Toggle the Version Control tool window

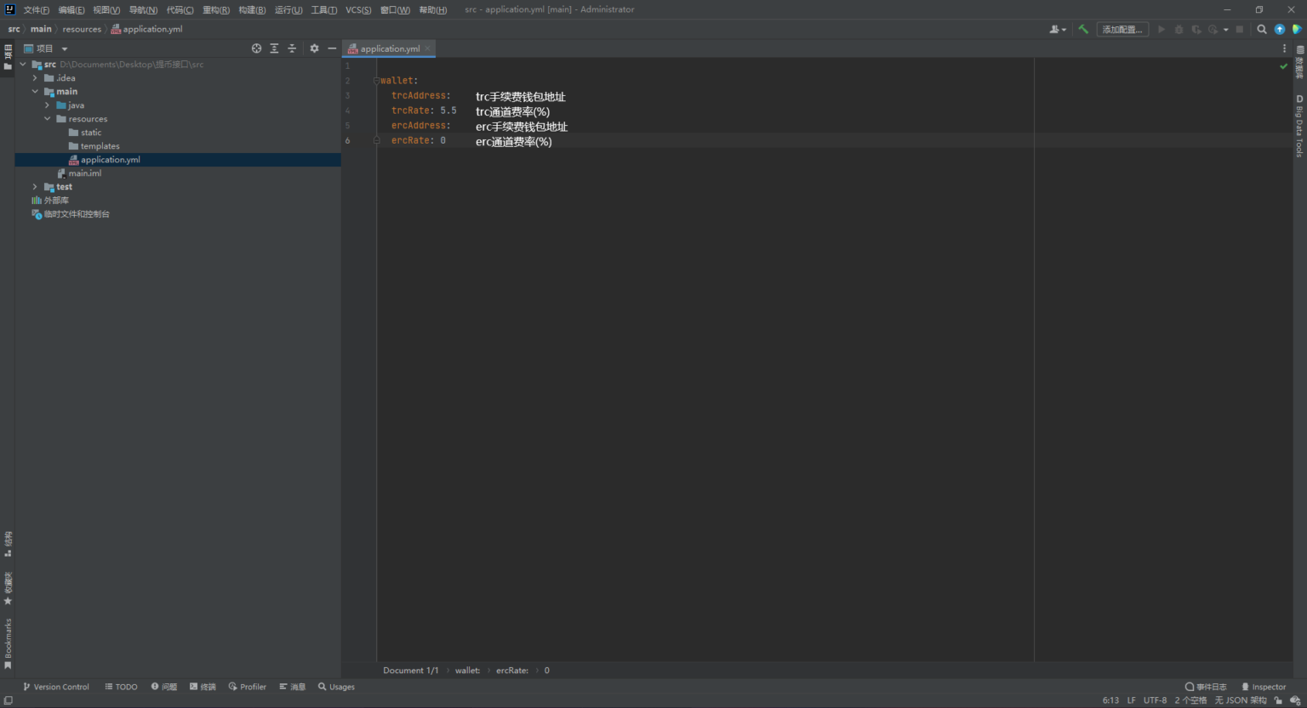(x=55, y=687)
